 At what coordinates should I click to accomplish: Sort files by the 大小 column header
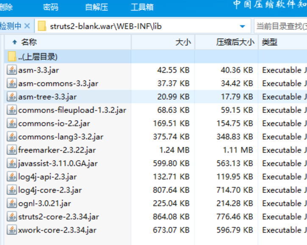(163, 42)
